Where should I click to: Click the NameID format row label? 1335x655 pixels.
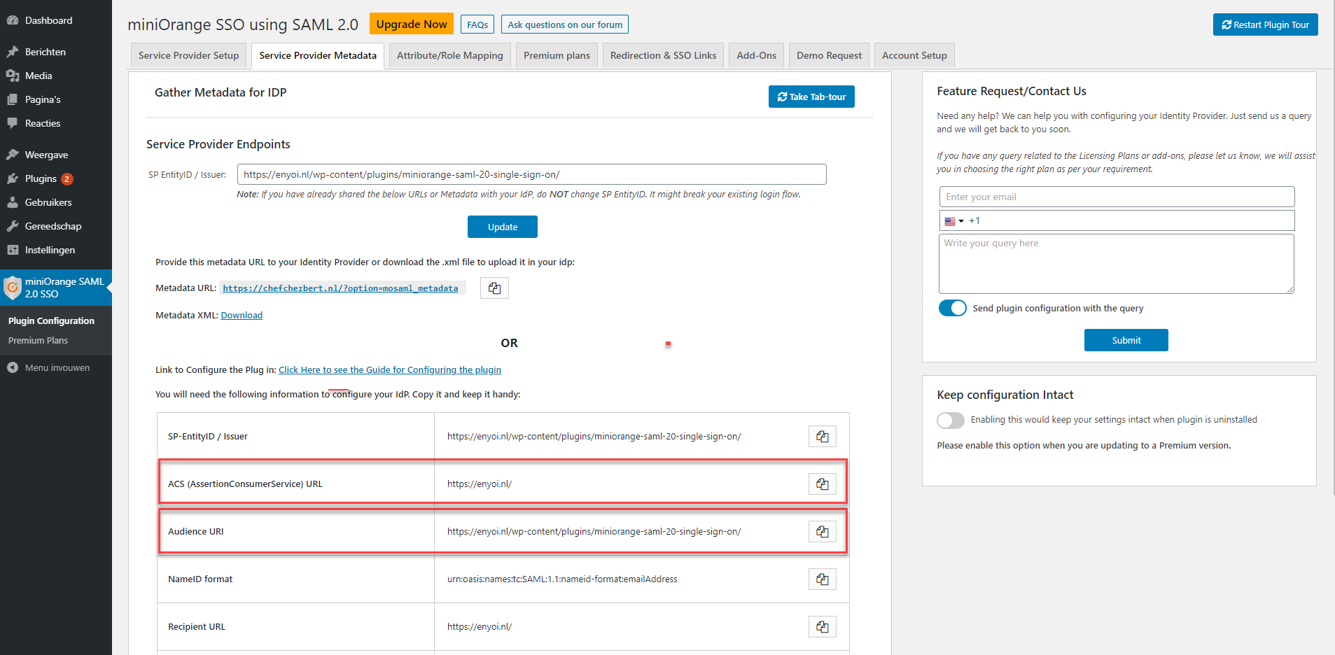[x=200, y=579]
